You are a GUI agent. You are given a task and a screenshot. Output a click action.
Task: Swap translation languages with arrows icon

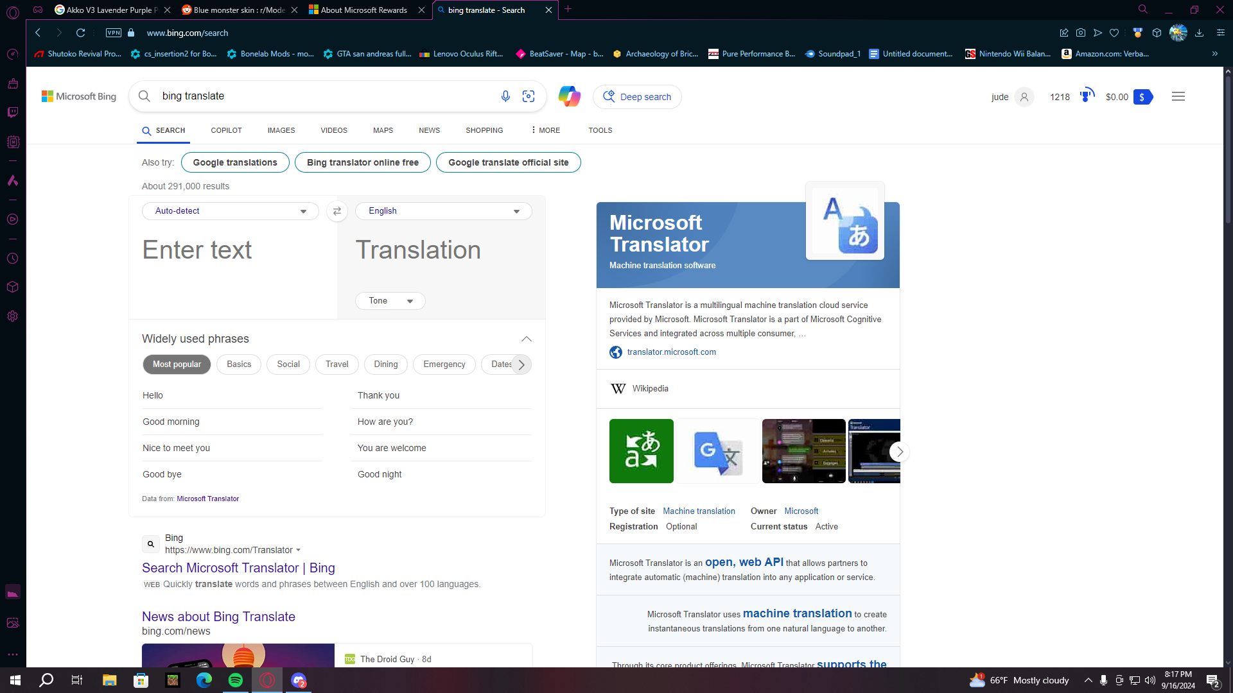[x=337, y=211]
